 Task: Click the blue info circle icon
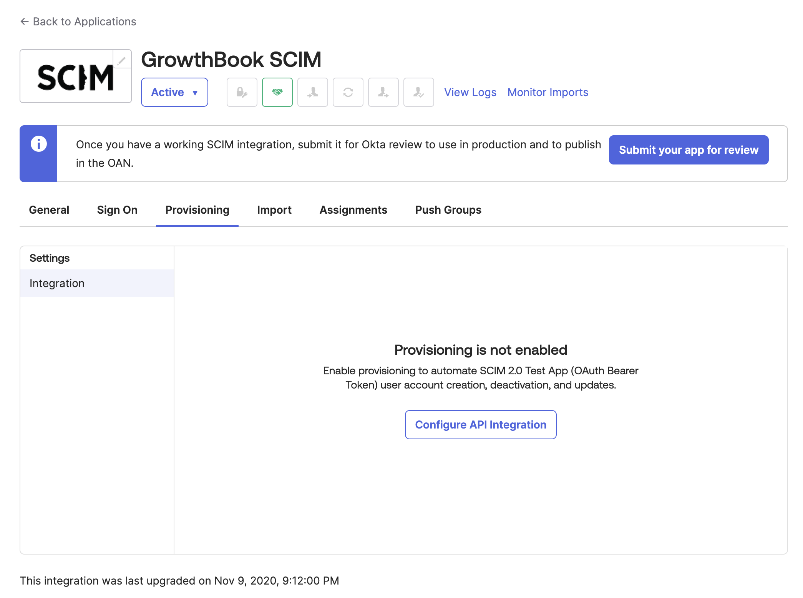(38, 144)
